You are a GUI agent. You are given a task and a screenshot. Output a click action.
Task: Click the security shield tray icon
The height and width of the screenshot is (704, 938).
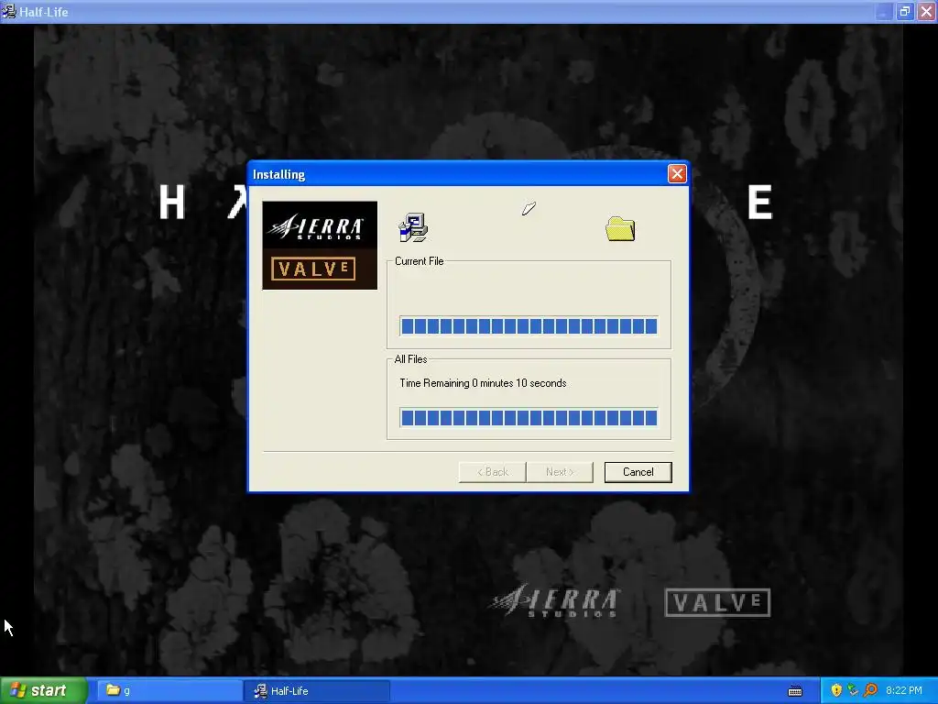coord(836,690)
